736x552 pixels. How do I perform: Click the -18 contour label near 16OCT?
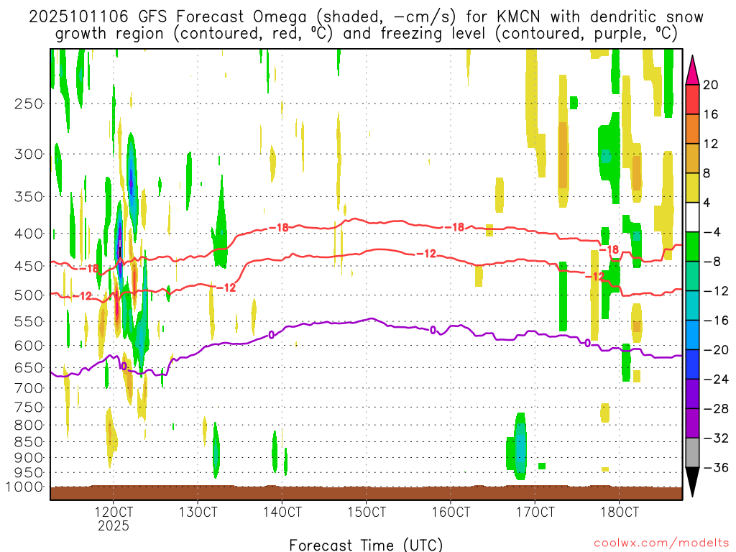[454, 227]
